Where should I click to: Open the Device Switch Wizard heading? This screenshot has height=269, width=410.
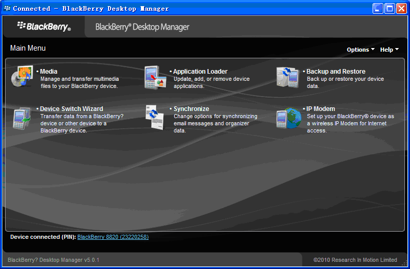point(71,108)
